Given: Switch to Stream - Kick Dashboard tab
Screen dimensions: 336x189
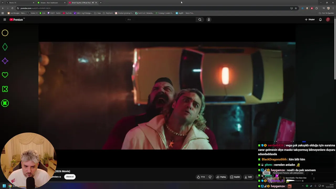Looking at the screenshot, I should click(x=51, y=3).
